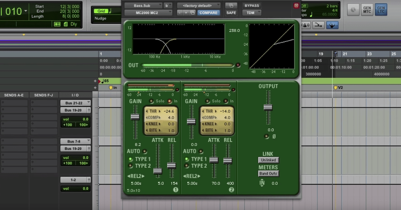Open the TDM format dropdown
The width and height of the screenshot is (401, 210).
(x=252, y=13)
